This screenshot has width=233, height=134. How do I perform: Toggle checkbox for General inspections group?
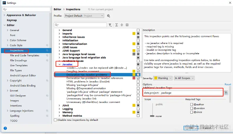pos(138,30)
